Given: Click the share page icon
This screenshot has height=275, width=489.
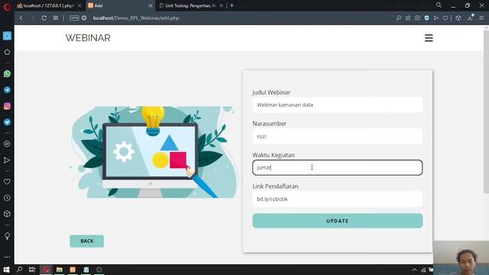Looking at the screenshot, I should pyautogui.click(x=408, y=18).
